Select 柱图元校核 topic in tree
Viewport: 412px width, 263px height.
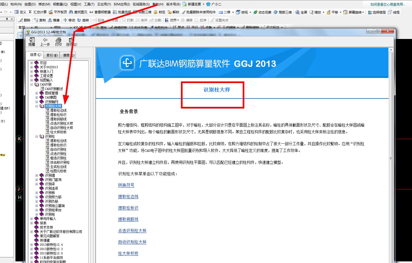[x=58, y=171]
